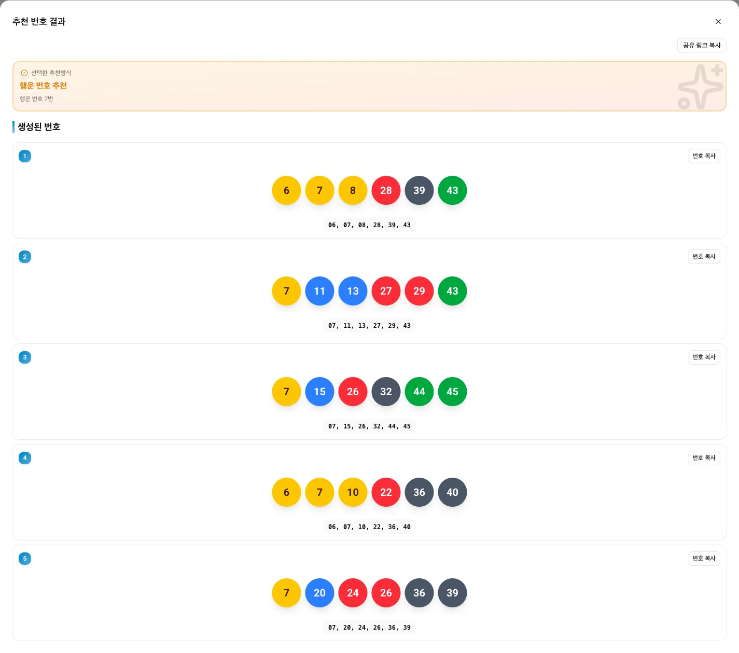Click green ball 45 in set 3
The image size is (739, 653).
(452, 392)
